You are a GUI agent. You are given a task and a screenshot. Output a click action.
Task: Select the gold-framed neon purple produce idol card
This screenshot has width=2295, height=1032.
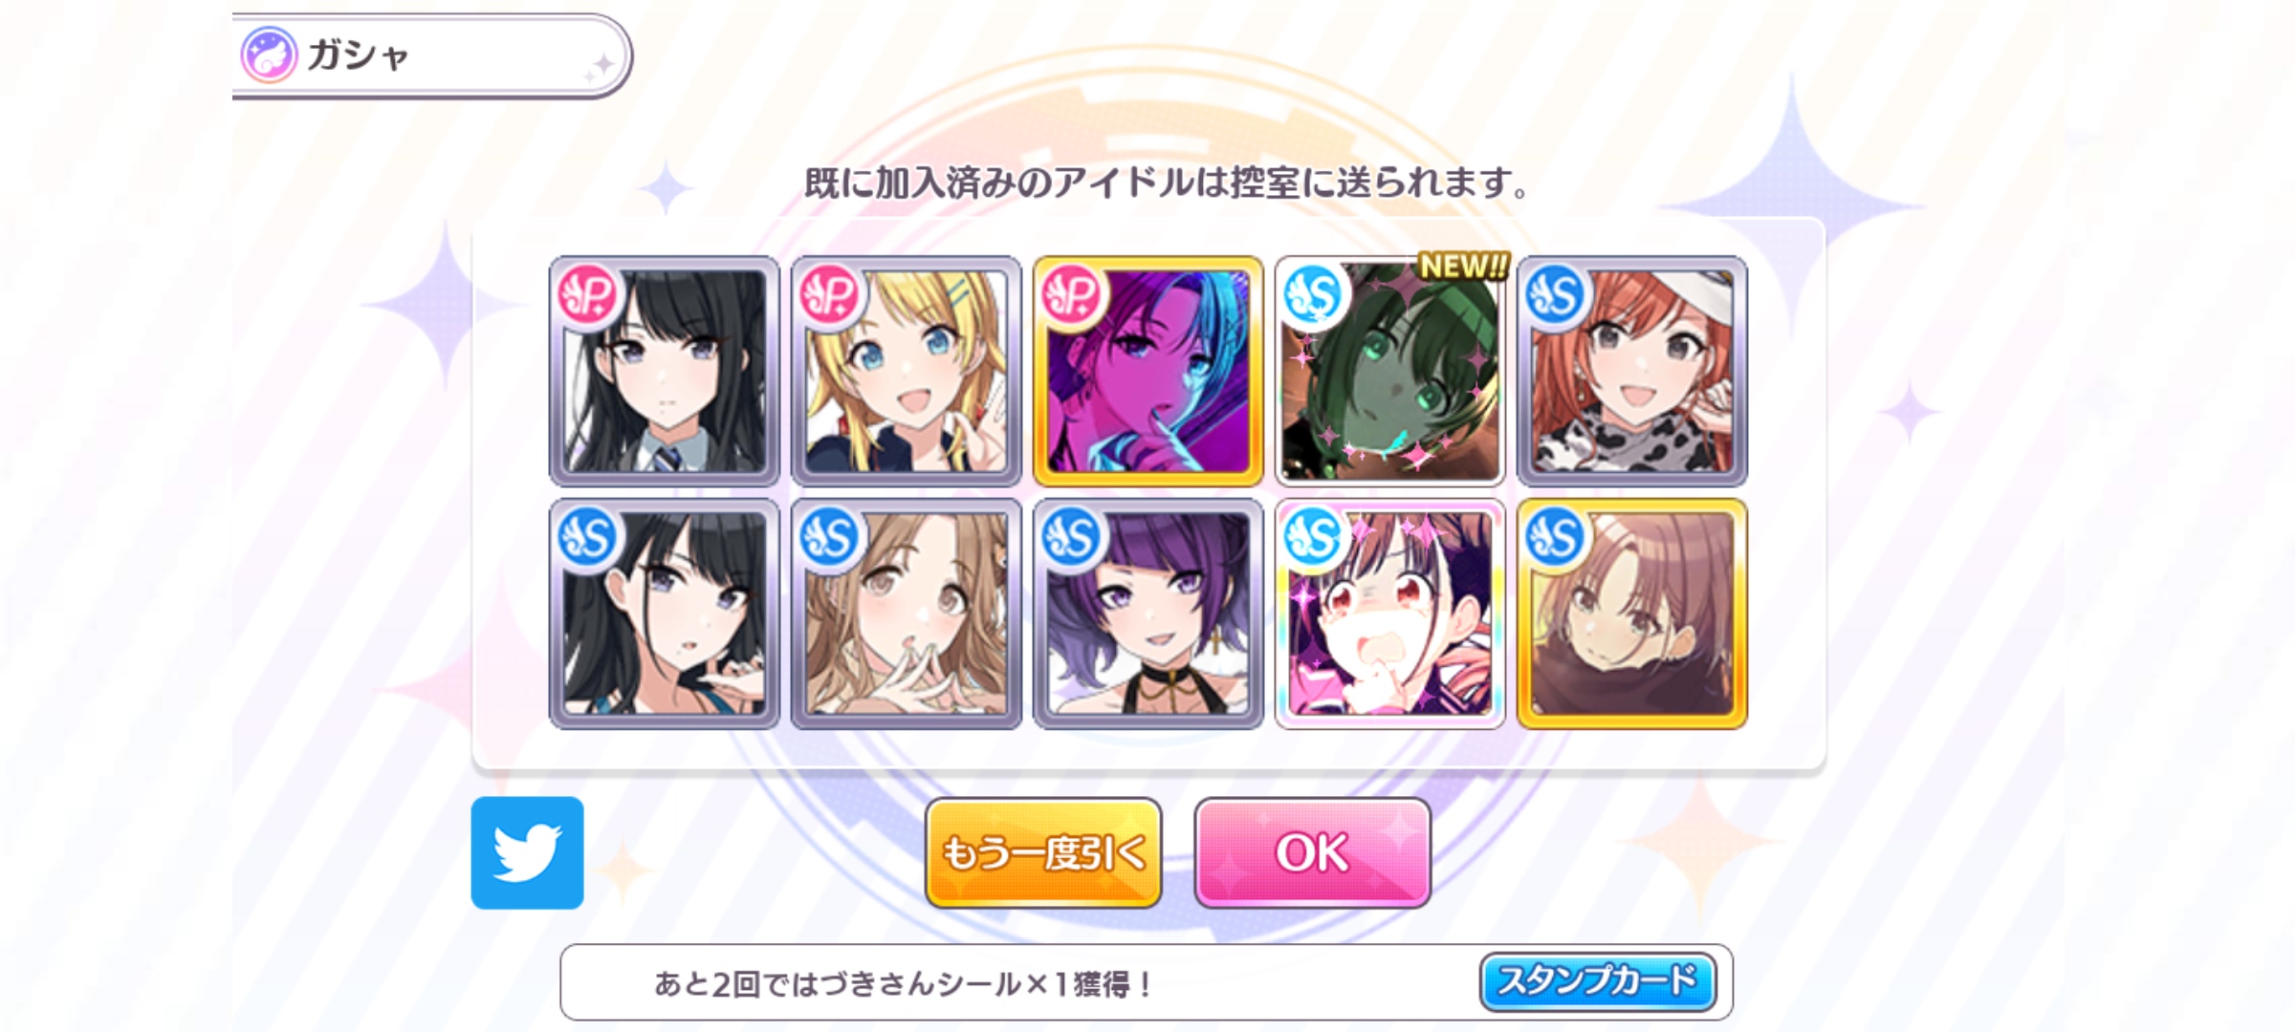pos(1148,371)
